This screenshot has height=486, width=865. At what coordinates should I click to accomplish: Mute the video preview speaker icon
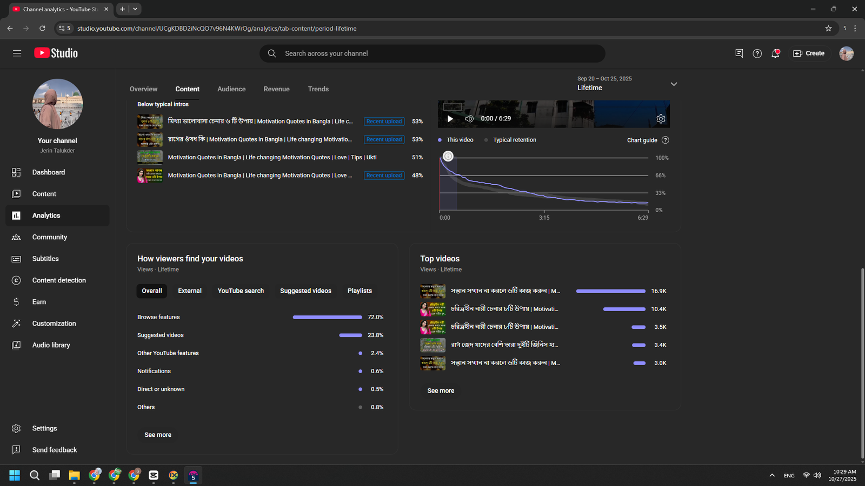(x=469, y=119)
